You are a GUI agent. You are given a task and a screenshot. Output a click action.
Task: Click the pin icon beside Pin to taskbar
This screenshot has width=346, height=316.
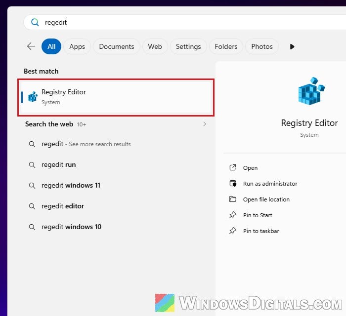[x=233, y=231]
